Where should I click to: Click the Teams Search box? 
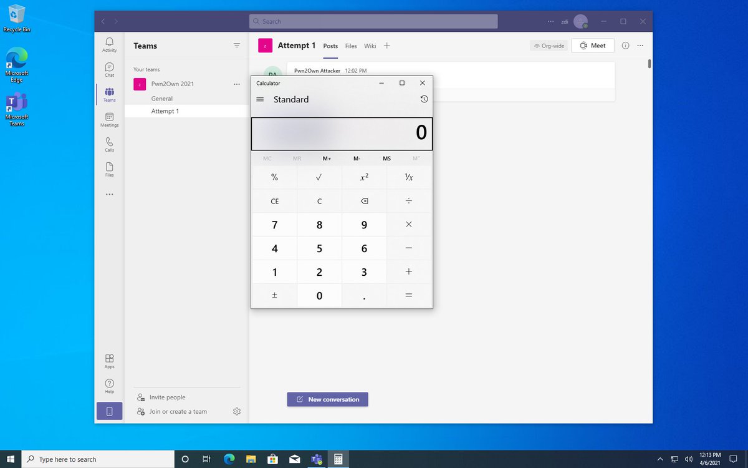coord(373,21)
